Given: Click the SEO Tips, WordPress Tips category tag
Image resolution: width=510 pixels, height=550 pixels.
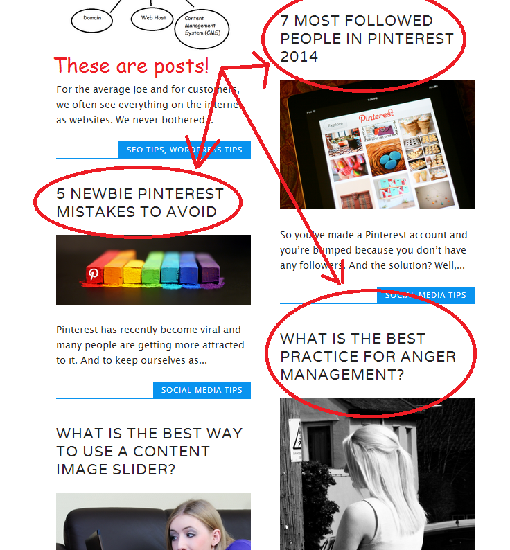Looking at the screenshot, I should [x=184, y=150].
